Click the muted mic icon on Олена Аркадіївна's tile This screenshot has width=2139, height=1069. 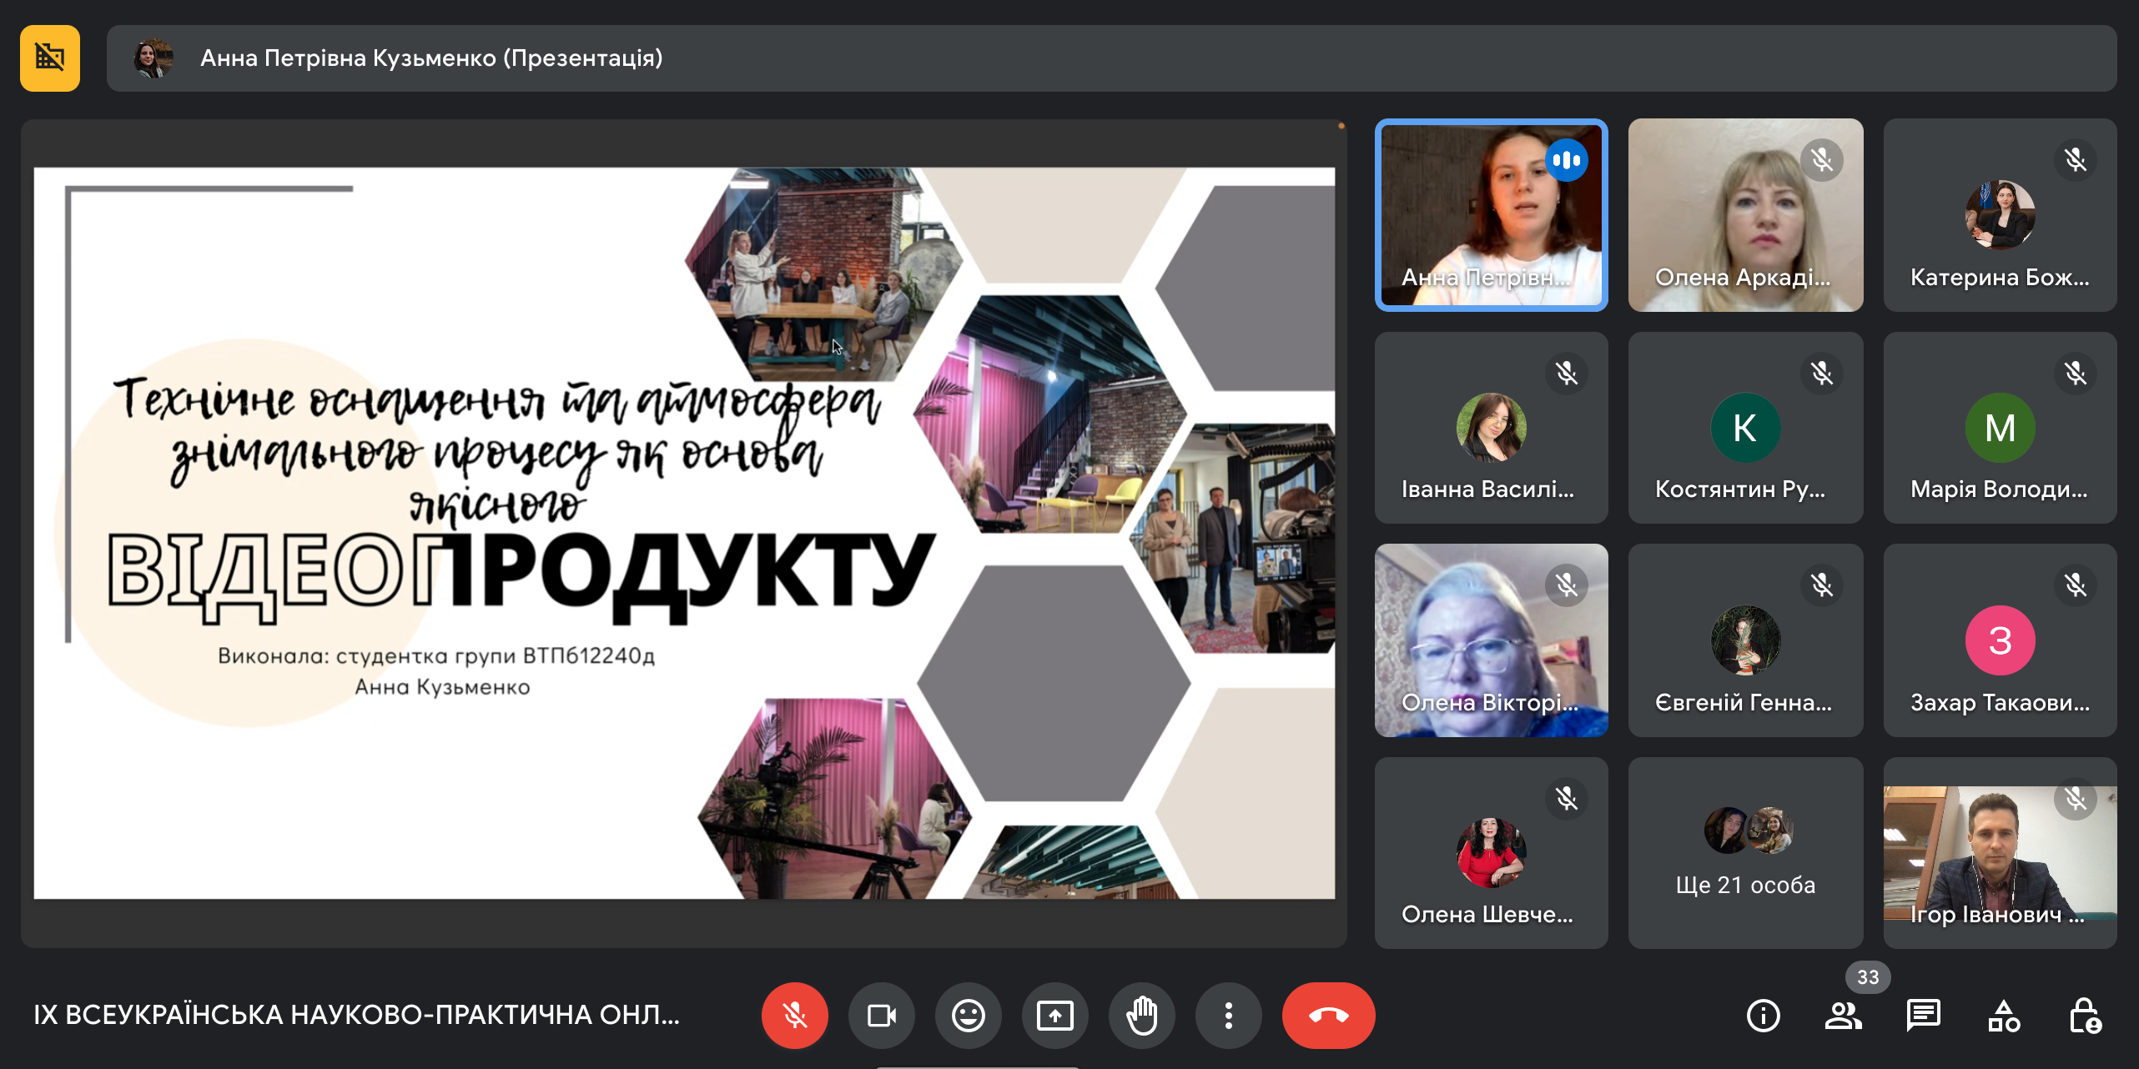(1821, 159)
